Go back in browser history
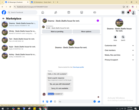Viewport: 139px width, 110px height. click(x=3, y=7)
